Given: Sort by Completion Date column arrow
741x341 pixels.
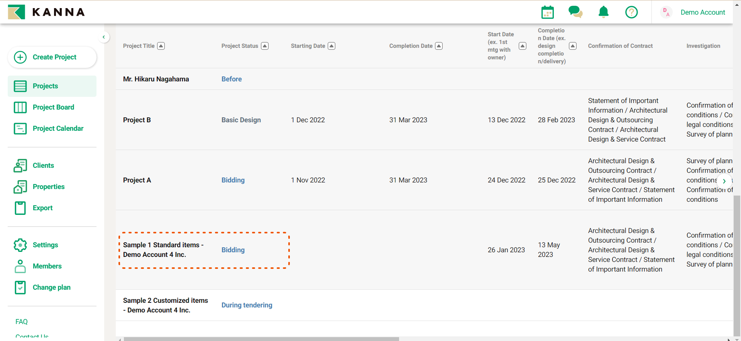Looking at the screenshot, I should 439,46.
